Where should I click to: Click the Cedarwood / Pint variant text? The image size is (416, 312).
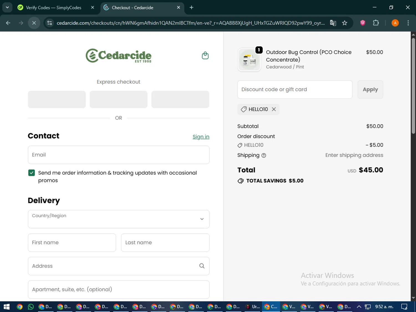coord(285,67)
